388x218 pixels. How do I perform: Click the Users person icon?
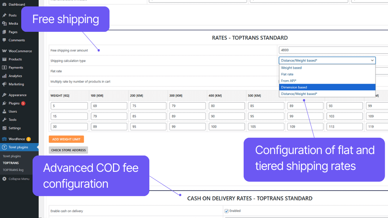[x=4, y=112]
